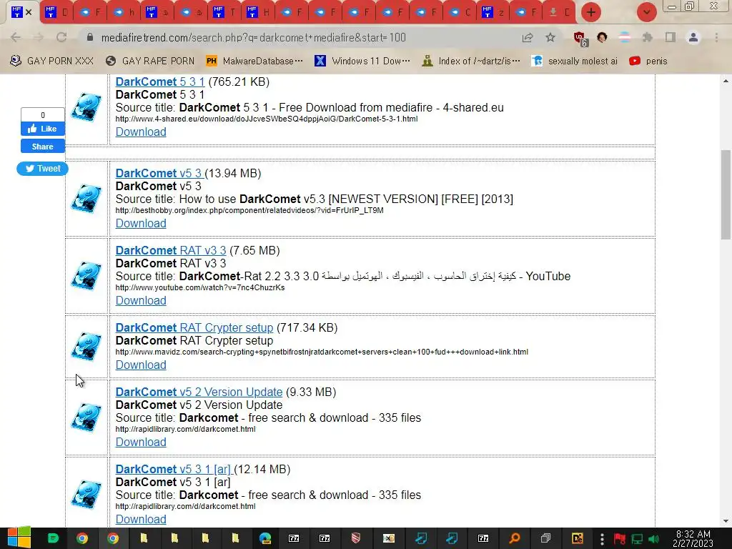The image size is (732, 549).
Task: Open Chrome's three-dot menu
Action: tap(716, 37)
